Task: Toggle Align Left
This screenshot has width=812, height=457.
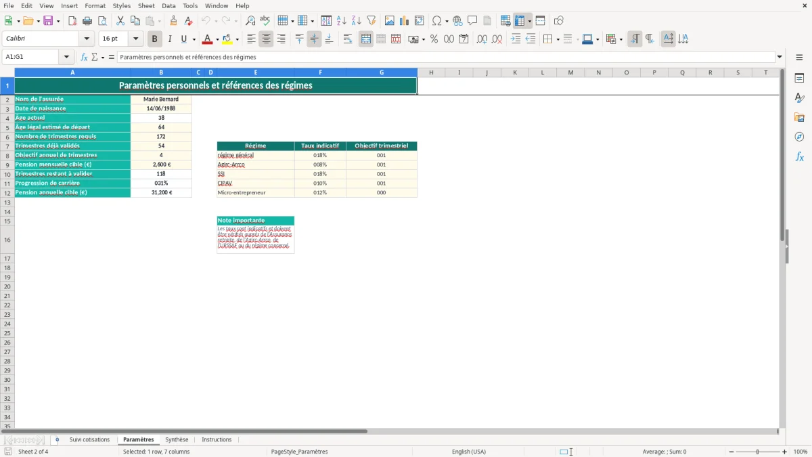Action: [251, 39]
